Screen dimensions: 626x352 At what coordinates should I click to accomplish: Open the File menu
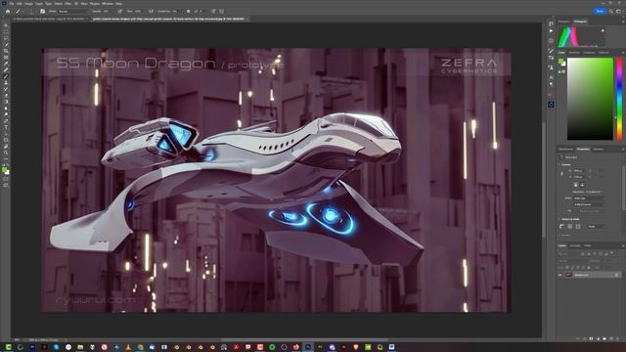pyautogui.click(x=12, y=4)
